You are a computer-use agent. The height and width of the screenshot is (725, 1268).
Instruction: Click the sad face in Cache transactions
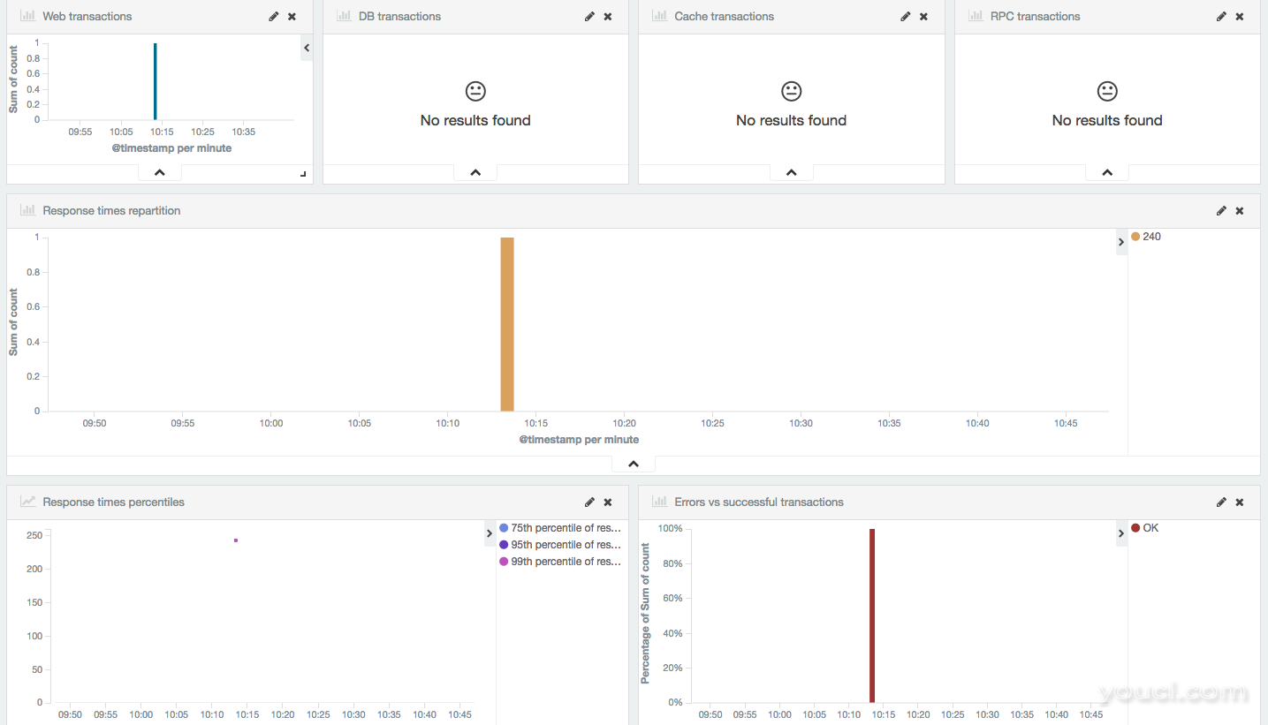tap(792, 91)
